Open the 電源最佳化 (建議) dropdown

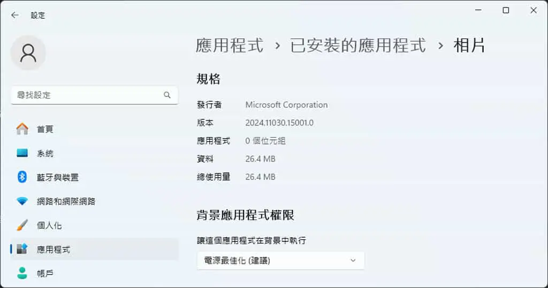[x=280, y=260]
